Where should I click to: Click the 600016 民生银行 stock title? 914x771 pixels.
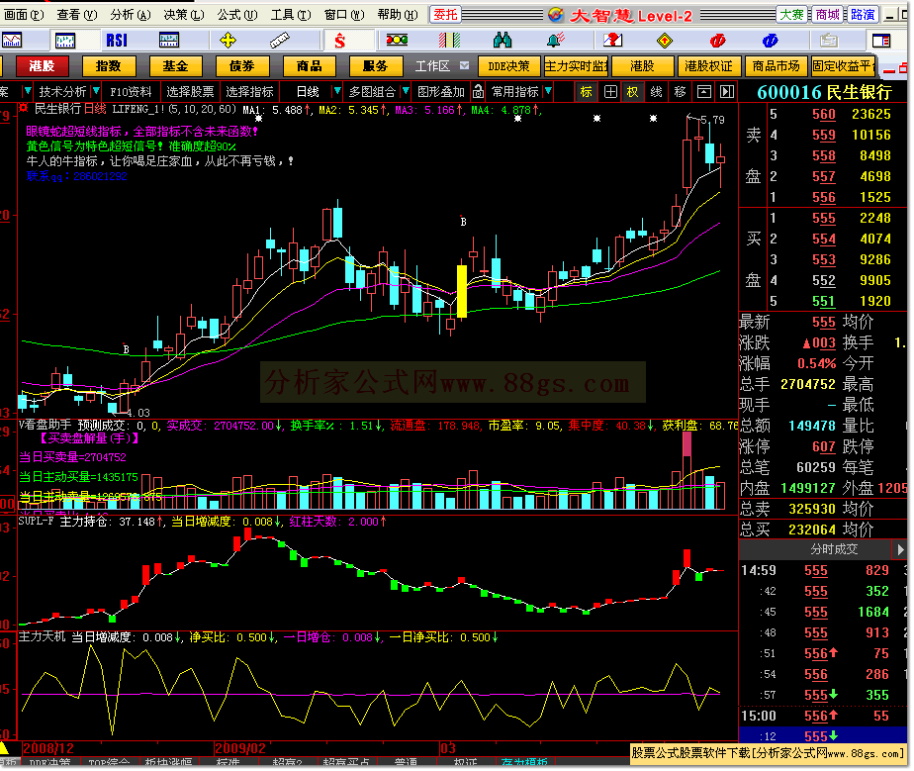coord(824,92)
